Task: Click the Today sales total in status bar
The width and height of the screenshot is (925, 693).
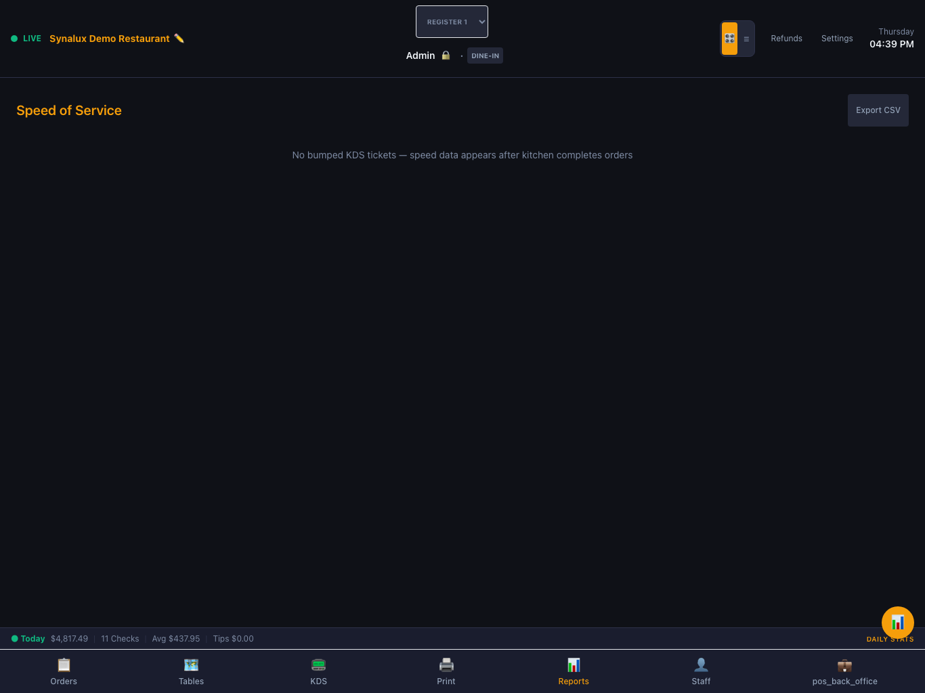Action: [x=69, y=639]
